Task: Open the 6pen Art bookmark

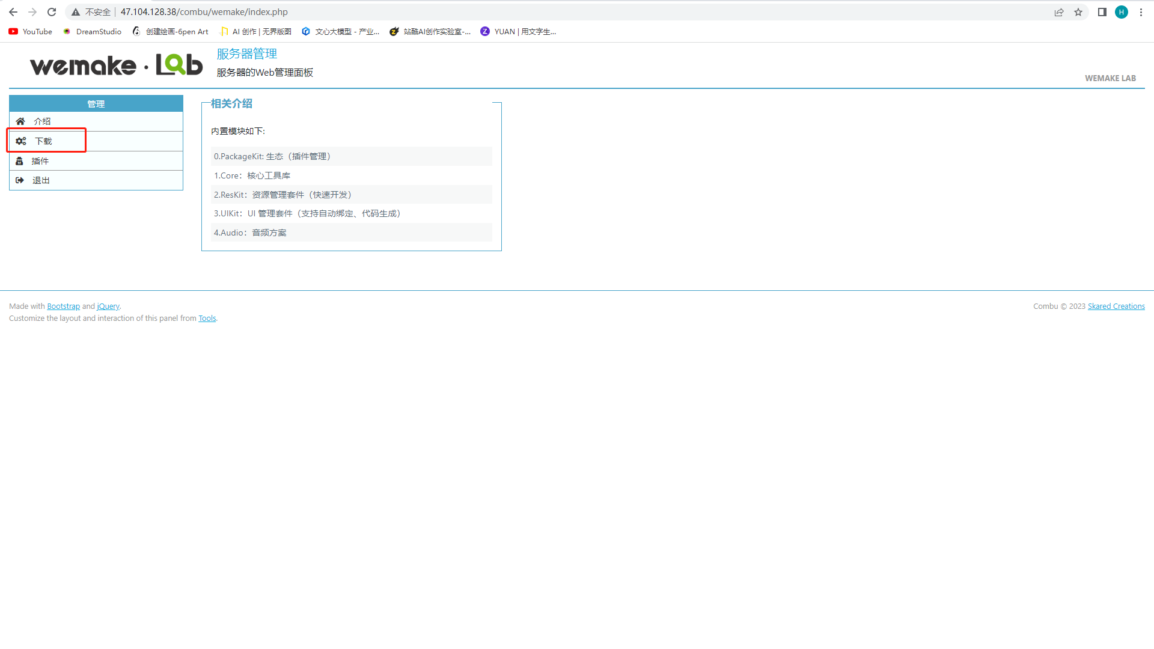Action: click(x=171, y=31)
